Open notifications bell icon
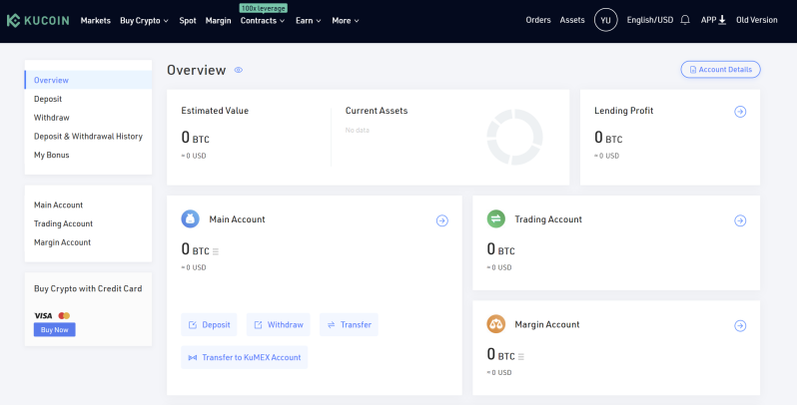 click(685, 20)
